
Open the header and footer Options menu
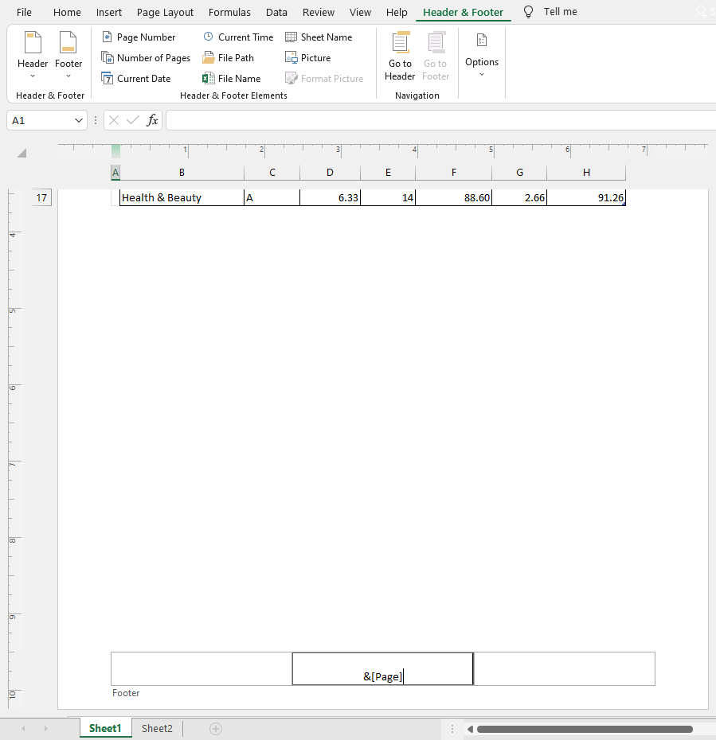[x=481, y=54]
